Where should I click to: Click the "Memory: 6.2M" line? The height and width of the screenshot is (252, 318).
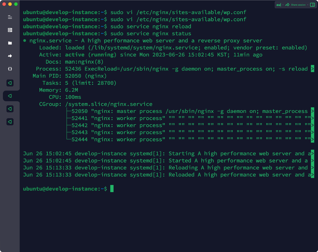59,90
